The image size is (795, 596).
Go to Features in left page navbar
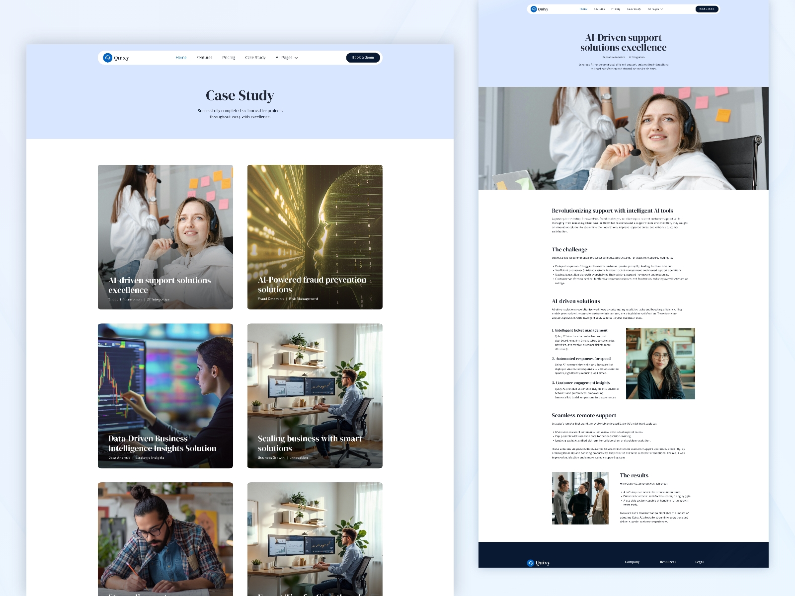click(204, 58)
